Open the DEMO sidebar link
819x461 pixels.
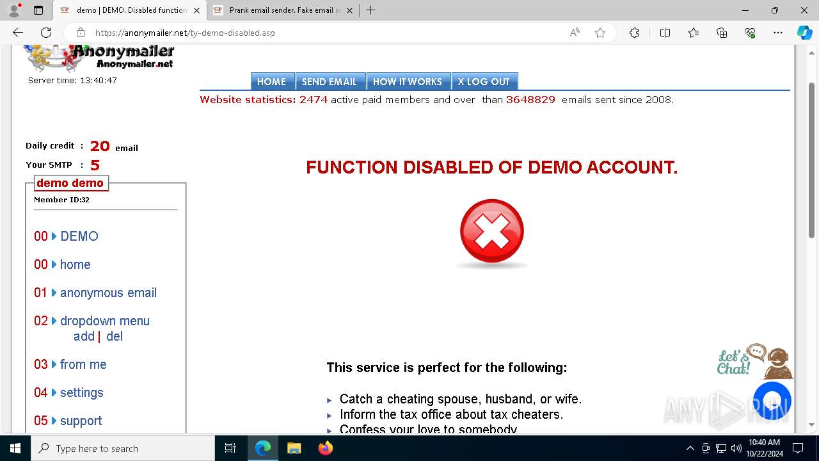79,236
